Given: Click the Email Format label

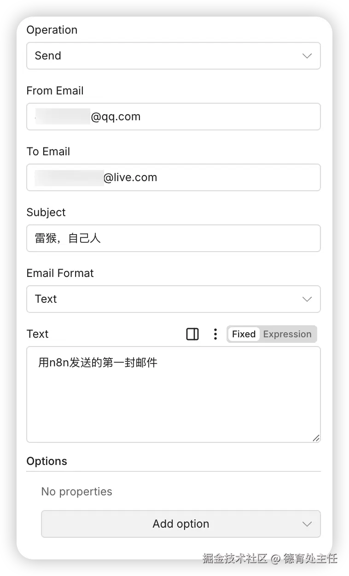Looking at the screenshot, I should [x=60, y=273].
